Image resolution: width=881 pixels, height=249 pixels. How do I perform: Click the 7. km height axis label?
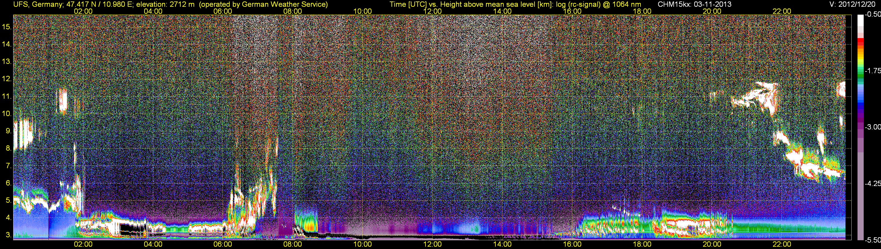(x=9, y=166)
